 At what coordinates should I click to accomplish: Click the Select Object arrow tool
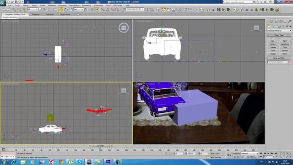point(41,10)
